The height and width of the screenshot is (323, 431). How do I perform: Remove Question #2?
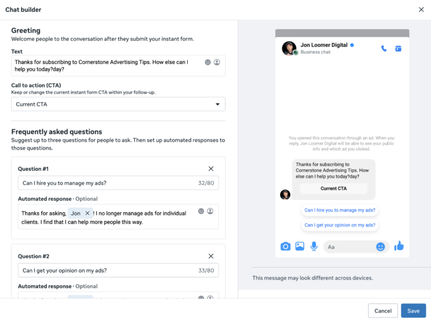[211, 256]
